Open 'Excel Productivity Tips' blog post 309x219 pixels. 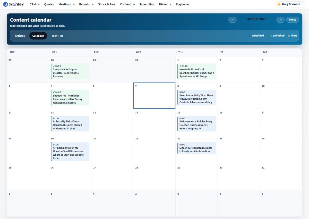pos(196,97)
